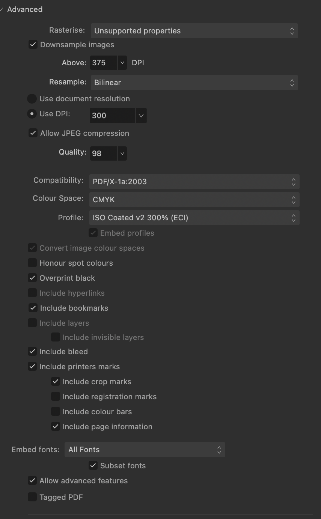Viewport: 321px width, 519px height.
Task: Open the Quality 98 dropdown arrow
Action: coord(122,153)
